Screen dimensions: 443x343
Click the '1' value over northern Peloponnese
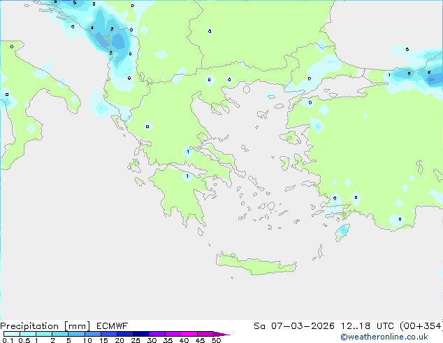pos(187,176)
